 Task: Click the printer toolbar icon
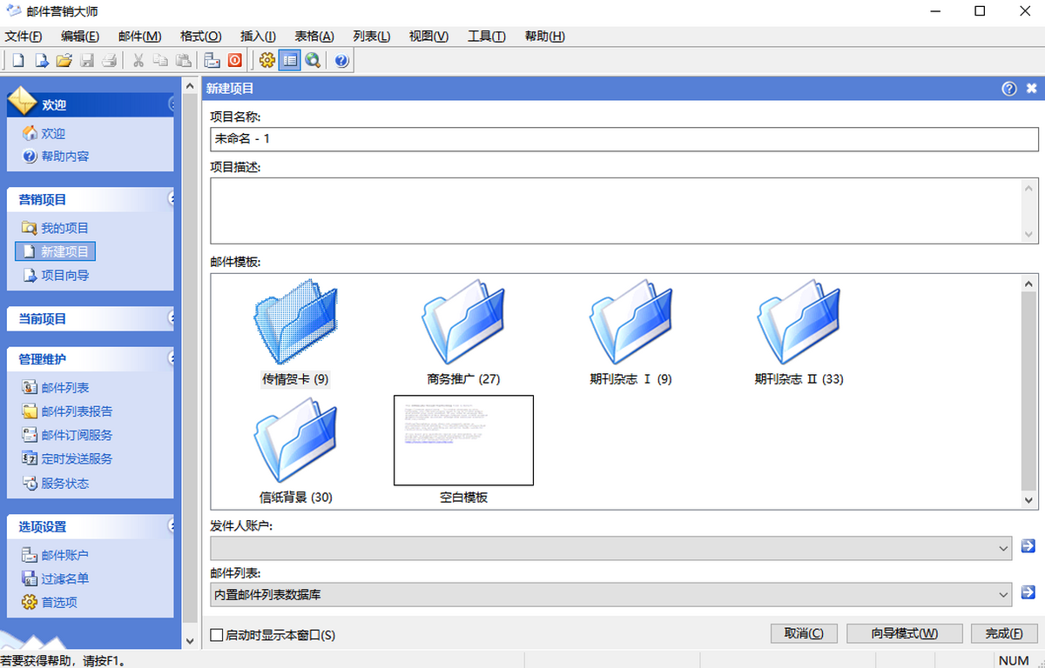point(110,61)
